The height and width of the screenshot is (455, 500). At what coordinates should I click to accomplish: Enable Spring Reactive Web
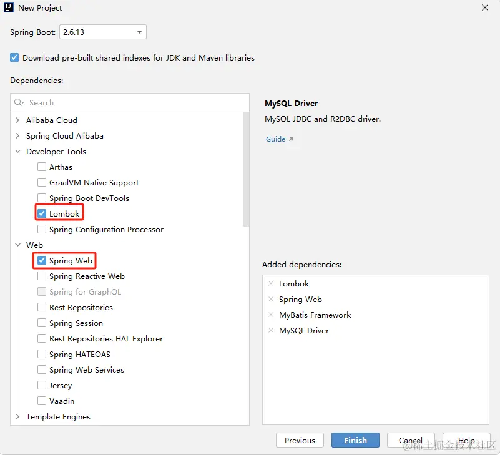42,276
